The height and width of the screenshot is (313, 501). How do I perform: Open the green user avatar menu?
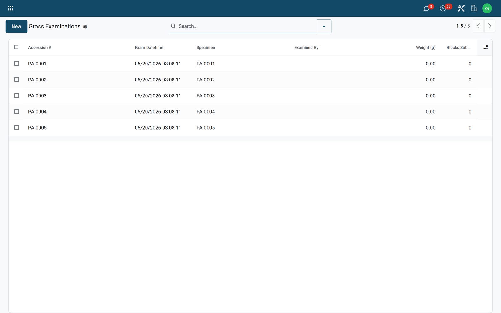coord(487,8)
